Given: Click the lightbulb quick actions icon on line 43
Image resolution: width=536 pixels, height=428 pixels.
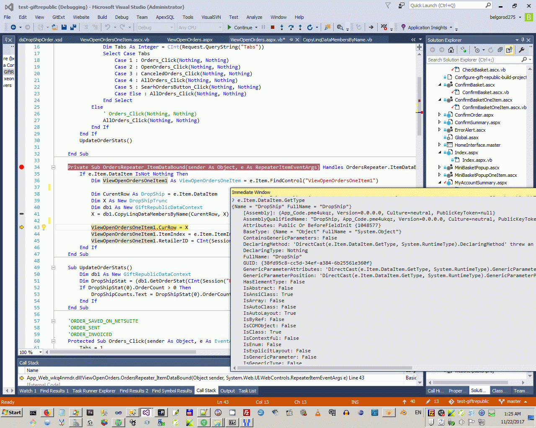Looking at the screenshot, I should pyautogui.click(x=44, y=227).
